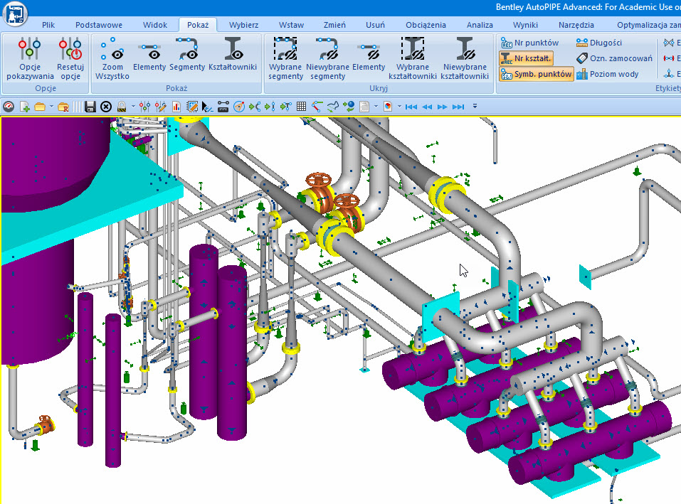Toggle Ozn. zamocowań labels
This screenshot has width=681, height=504.
[x=614, y=58]
